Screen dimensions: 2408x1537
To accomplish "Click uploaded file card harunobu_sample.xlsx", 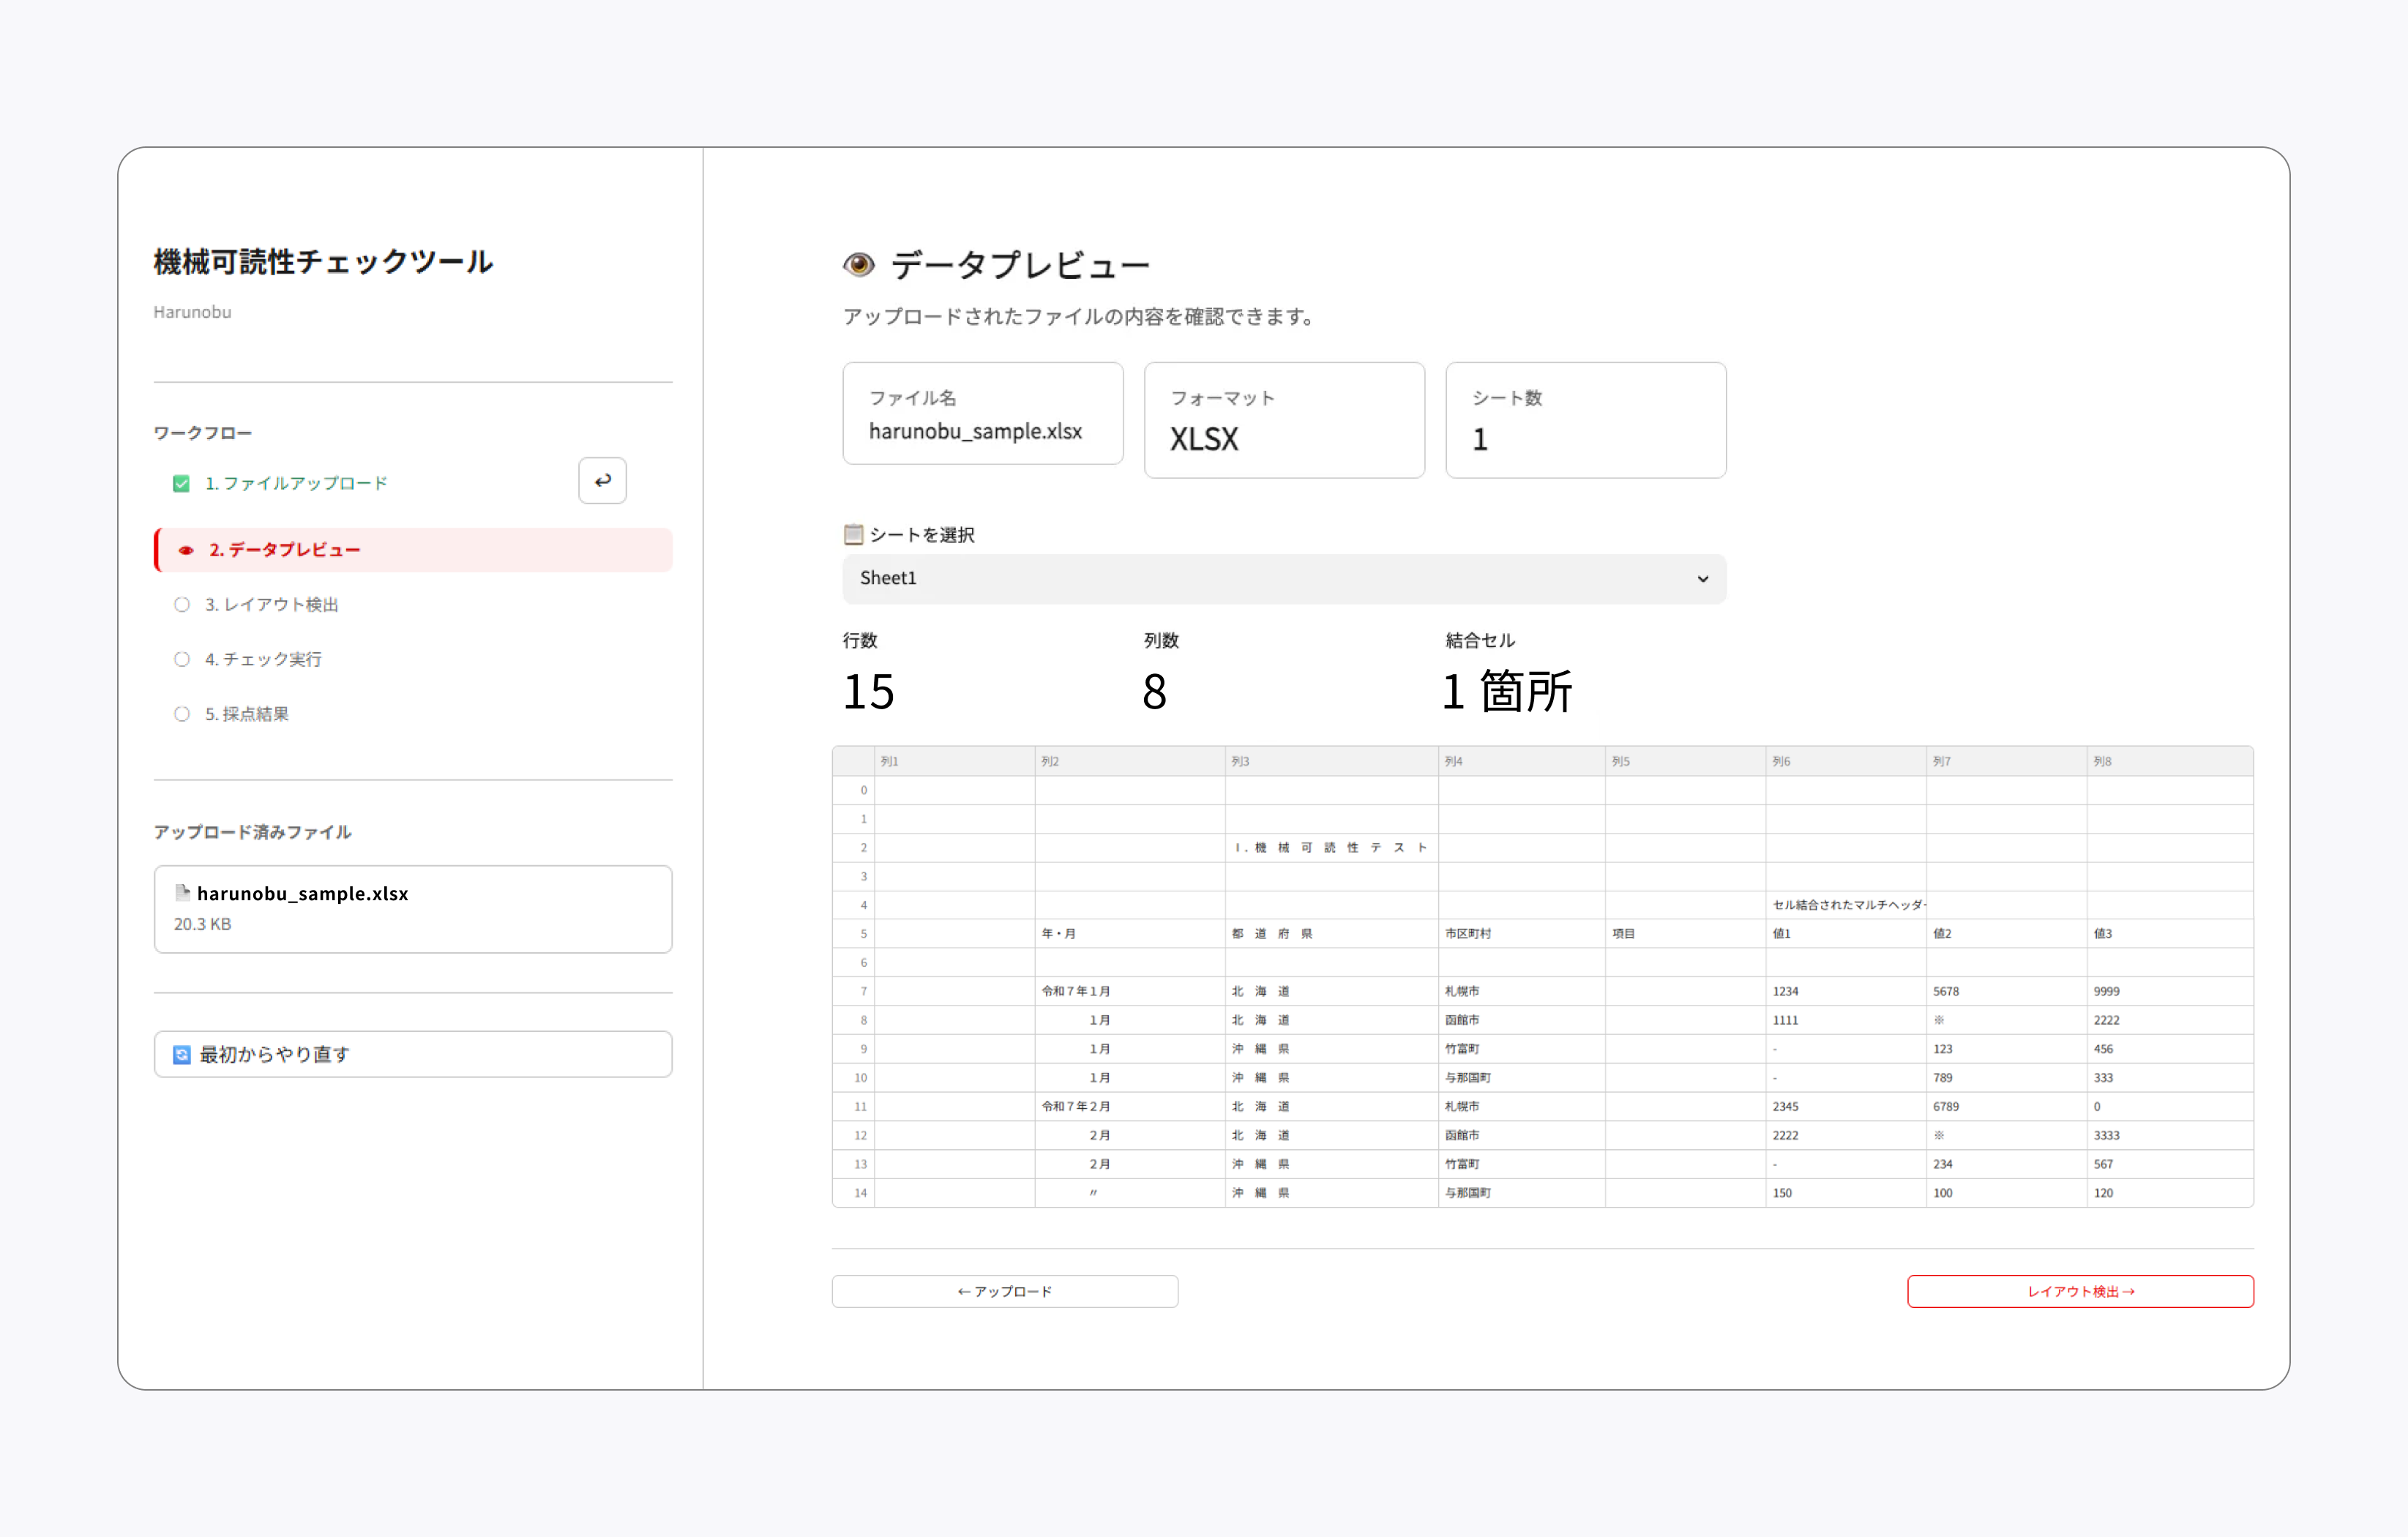I will click(x=413, y=909).
